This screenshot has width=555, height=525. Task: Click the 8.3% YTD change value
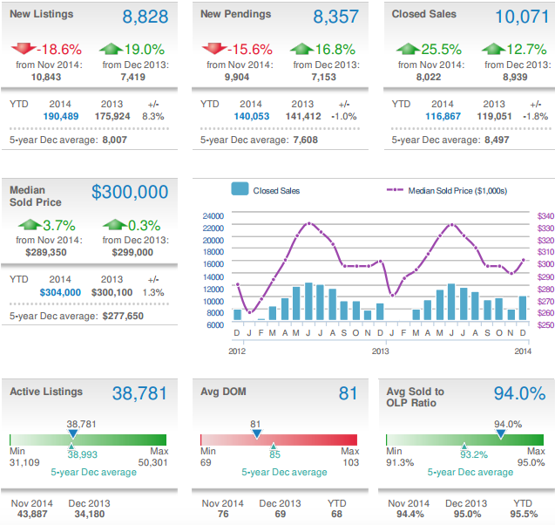tap(153, 116)
